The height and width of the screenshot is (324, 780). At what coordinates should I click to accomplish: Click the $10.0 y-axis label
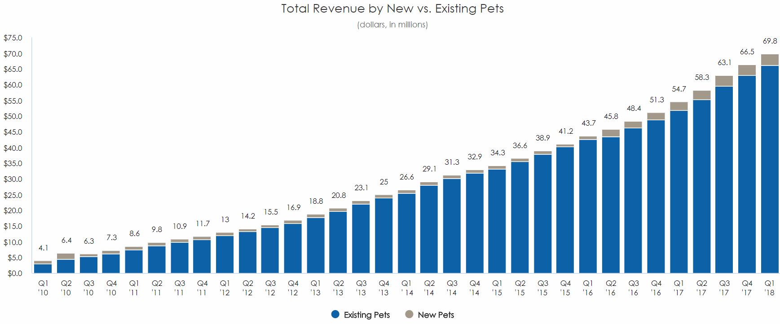[13, 242]
